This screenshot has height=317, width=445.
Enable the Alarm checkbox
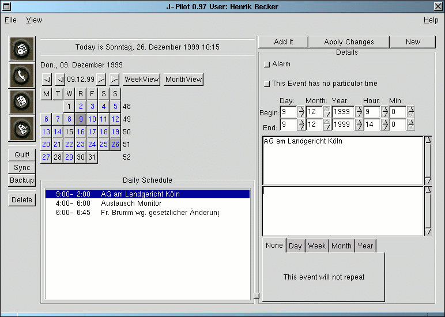coord(267,64)
